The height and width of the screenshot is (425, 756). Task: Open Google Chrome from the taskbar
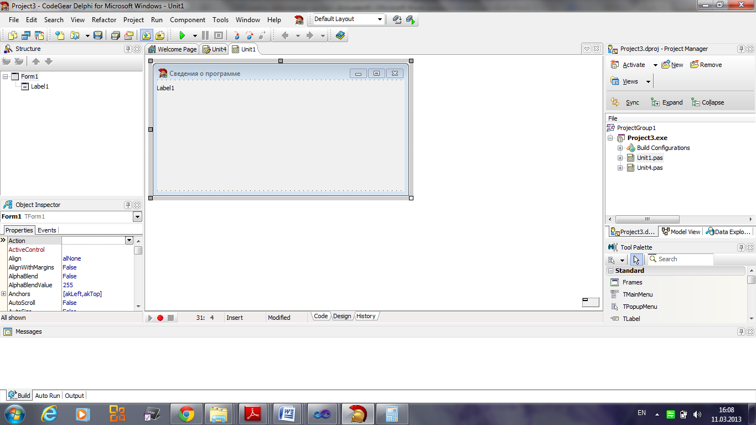(x=187, y=413)
